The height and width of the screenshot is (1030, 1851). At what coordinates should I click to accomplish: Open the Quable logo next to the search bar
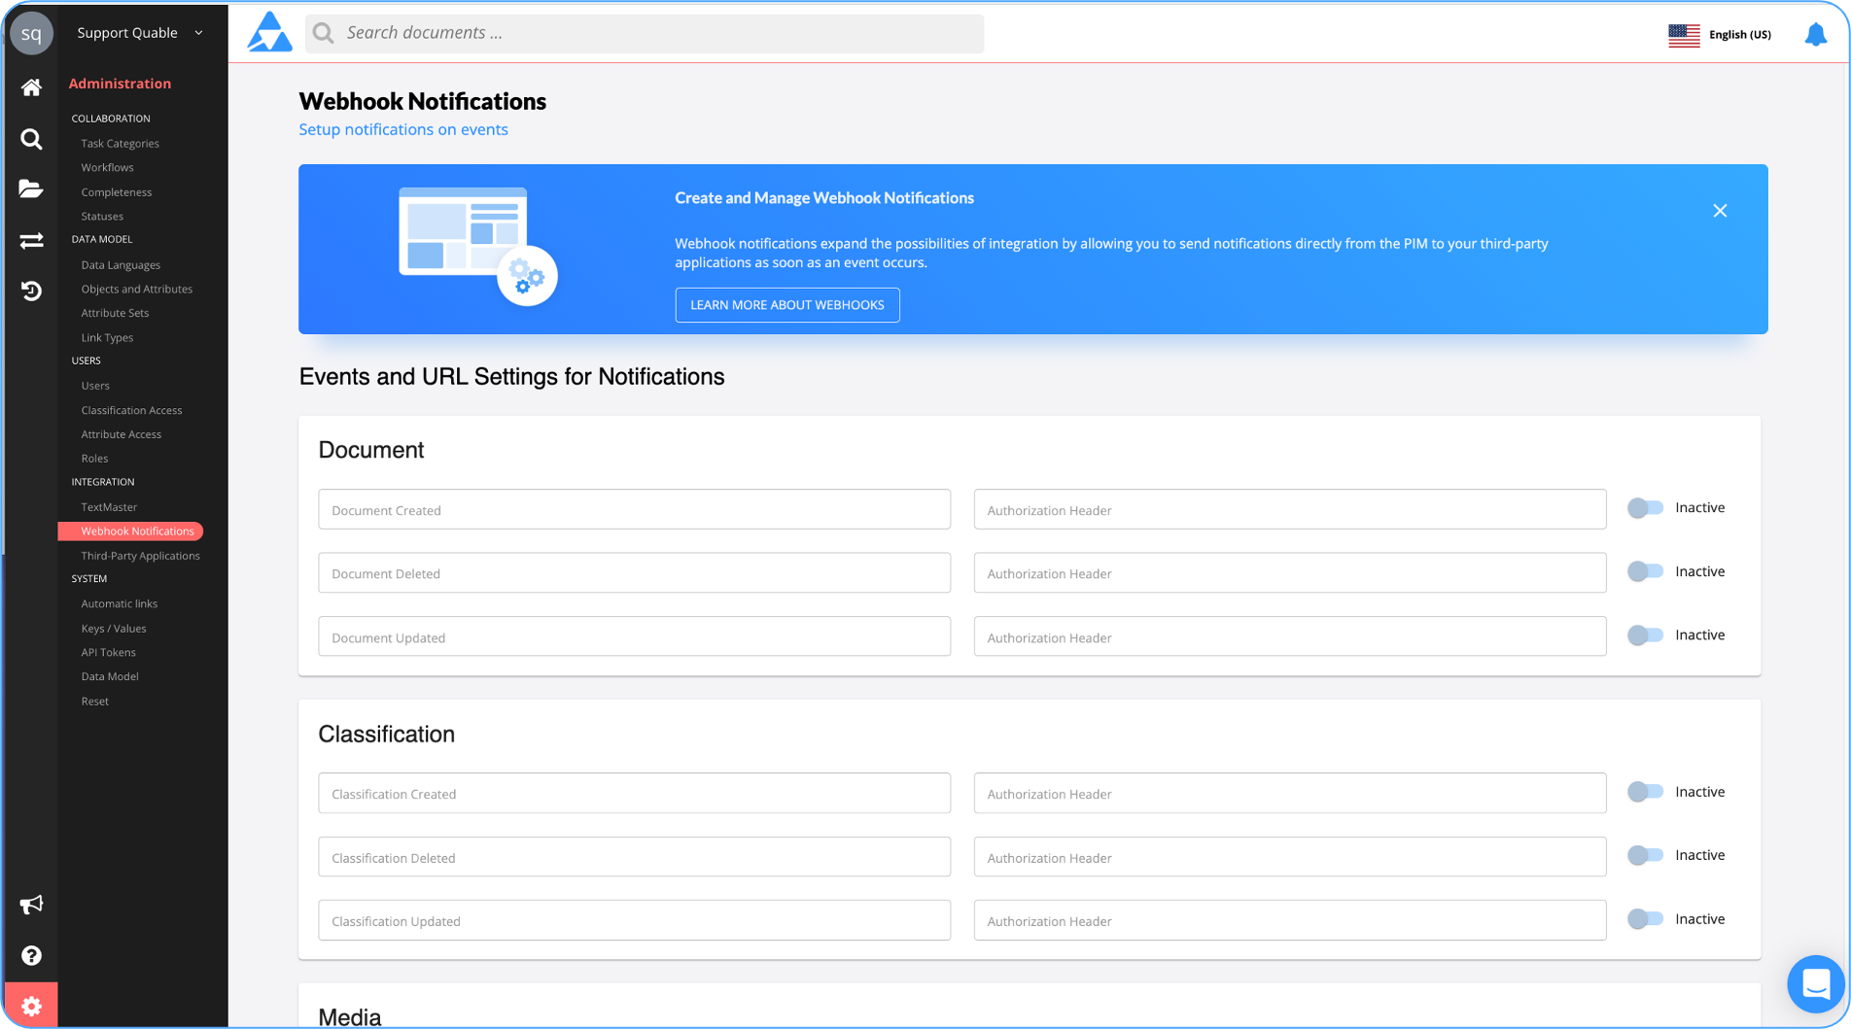coord(269,32)
